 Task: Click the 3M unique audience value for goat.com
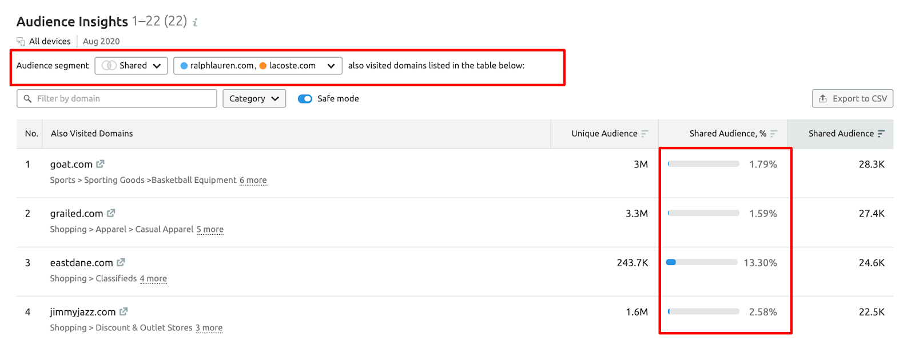click(x=640, y=165)
